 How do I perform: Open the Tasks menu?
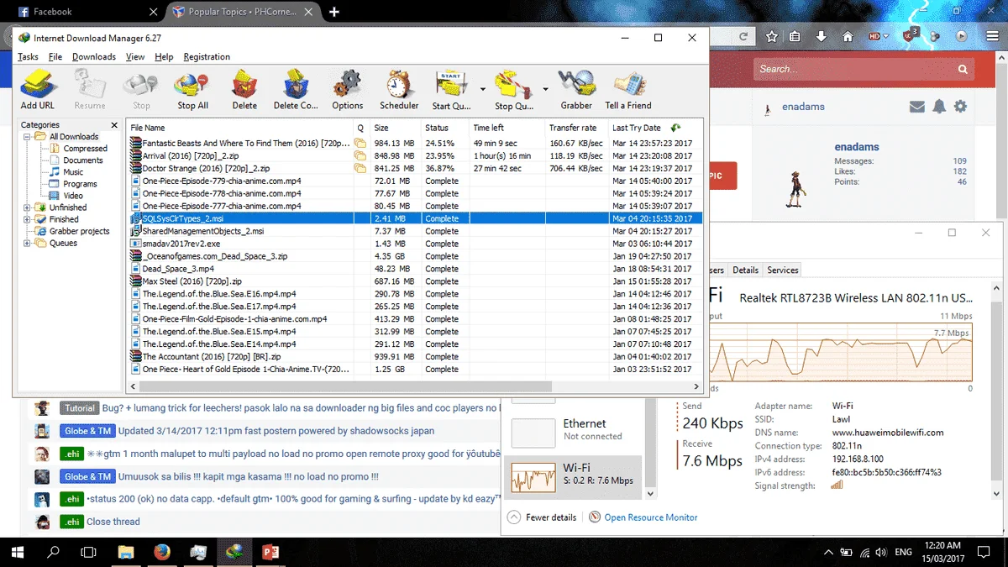pyautogui.click(x=28, y=57)
